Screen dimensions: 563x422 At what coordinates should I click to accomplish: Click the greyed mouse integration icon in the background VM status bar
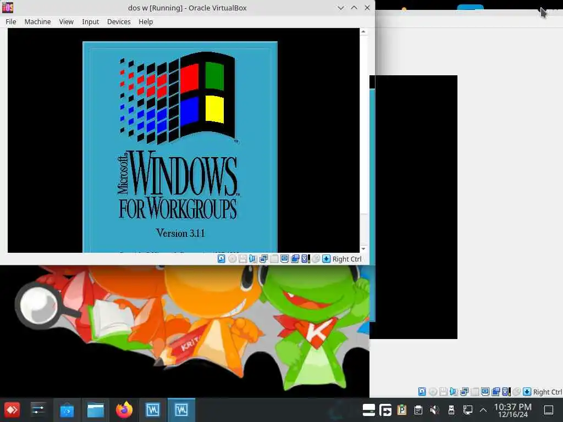516,392
